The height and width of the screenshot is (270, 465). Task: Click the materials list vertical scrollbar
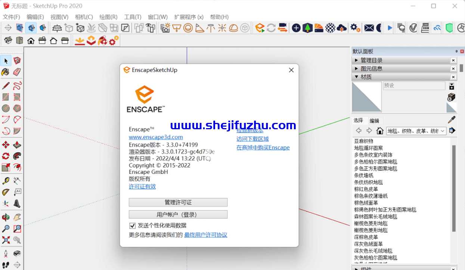454,188
